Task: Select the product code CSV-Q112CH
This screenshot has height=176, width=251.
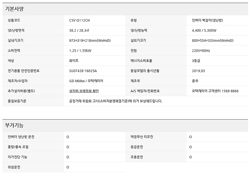Action: (x=81, y=21)
